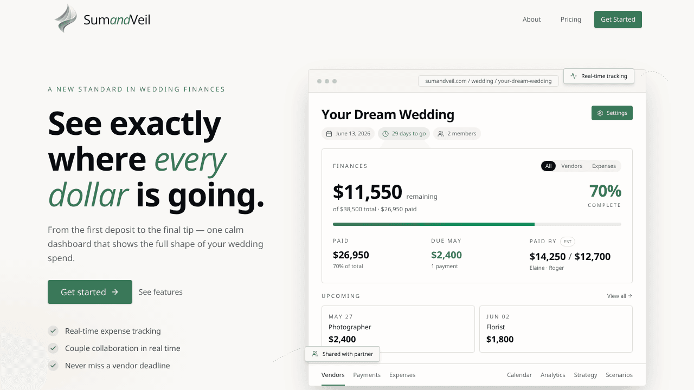
Task: Select the Expenses filter in Finances
Action: tap(604, 166)
